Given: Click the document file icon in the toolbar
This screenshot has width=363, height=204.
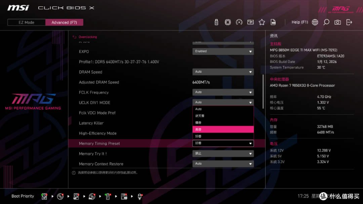Looking at the screenshot, I should coord(273,22).
